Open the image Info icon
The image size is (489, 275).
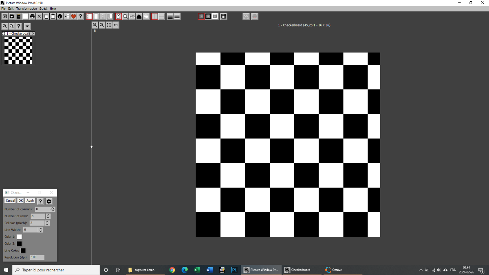tap(59, 16)
